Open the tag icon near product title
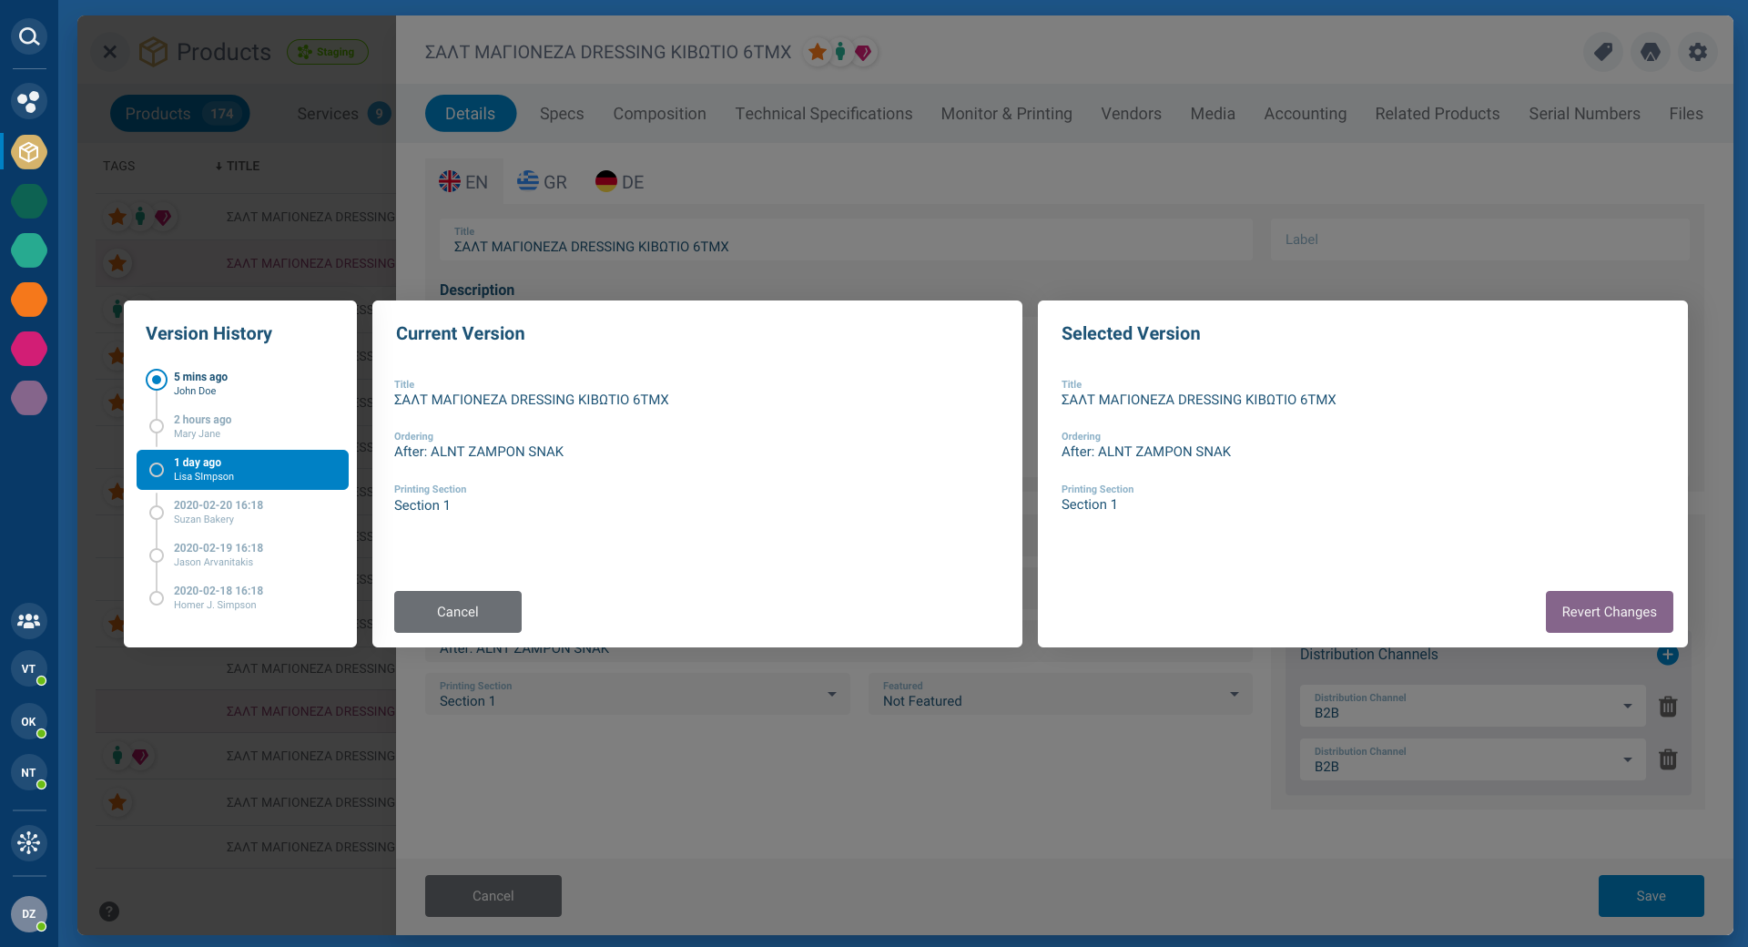This screenshot has width=1748, height=947. pos(1603,52)
